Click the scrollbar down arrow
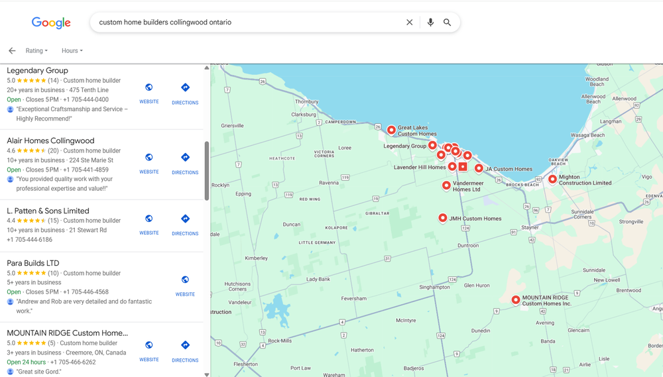This screenshot has width=663, height=377. [207, 374]
